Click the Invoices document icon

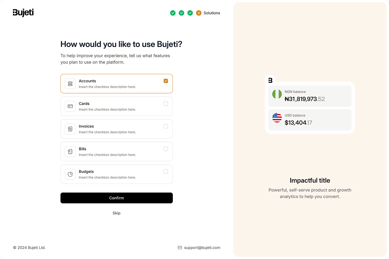(x=70, y=129)
